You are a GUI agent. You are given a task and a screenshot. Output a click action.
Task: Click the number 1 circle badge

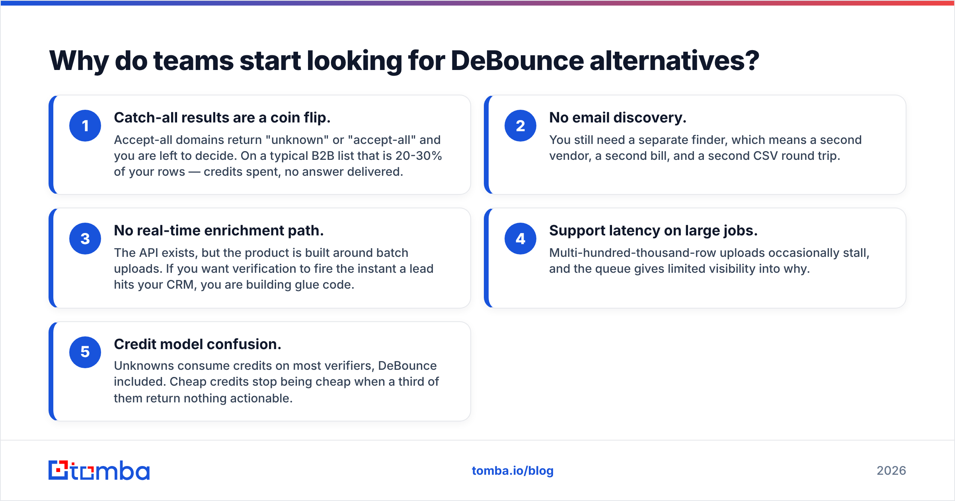tap(85, 126)
